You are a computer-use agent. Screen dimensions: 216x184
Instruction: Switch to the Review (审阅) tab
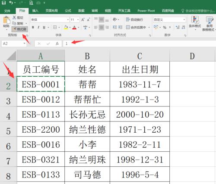tap(95, 11)
